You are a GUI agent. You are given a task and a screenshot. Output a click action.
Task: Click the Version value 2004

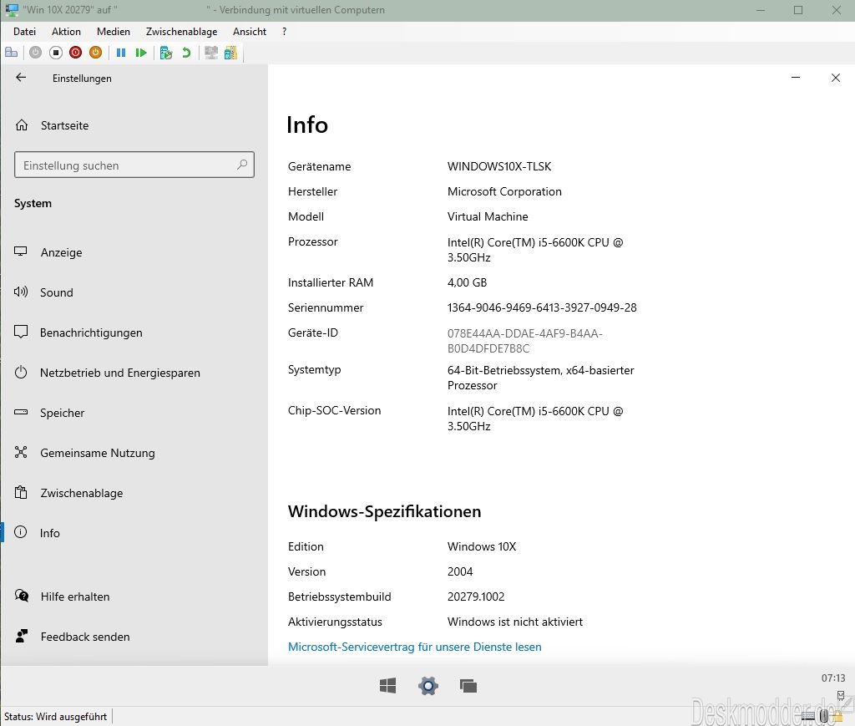point(460,571)
